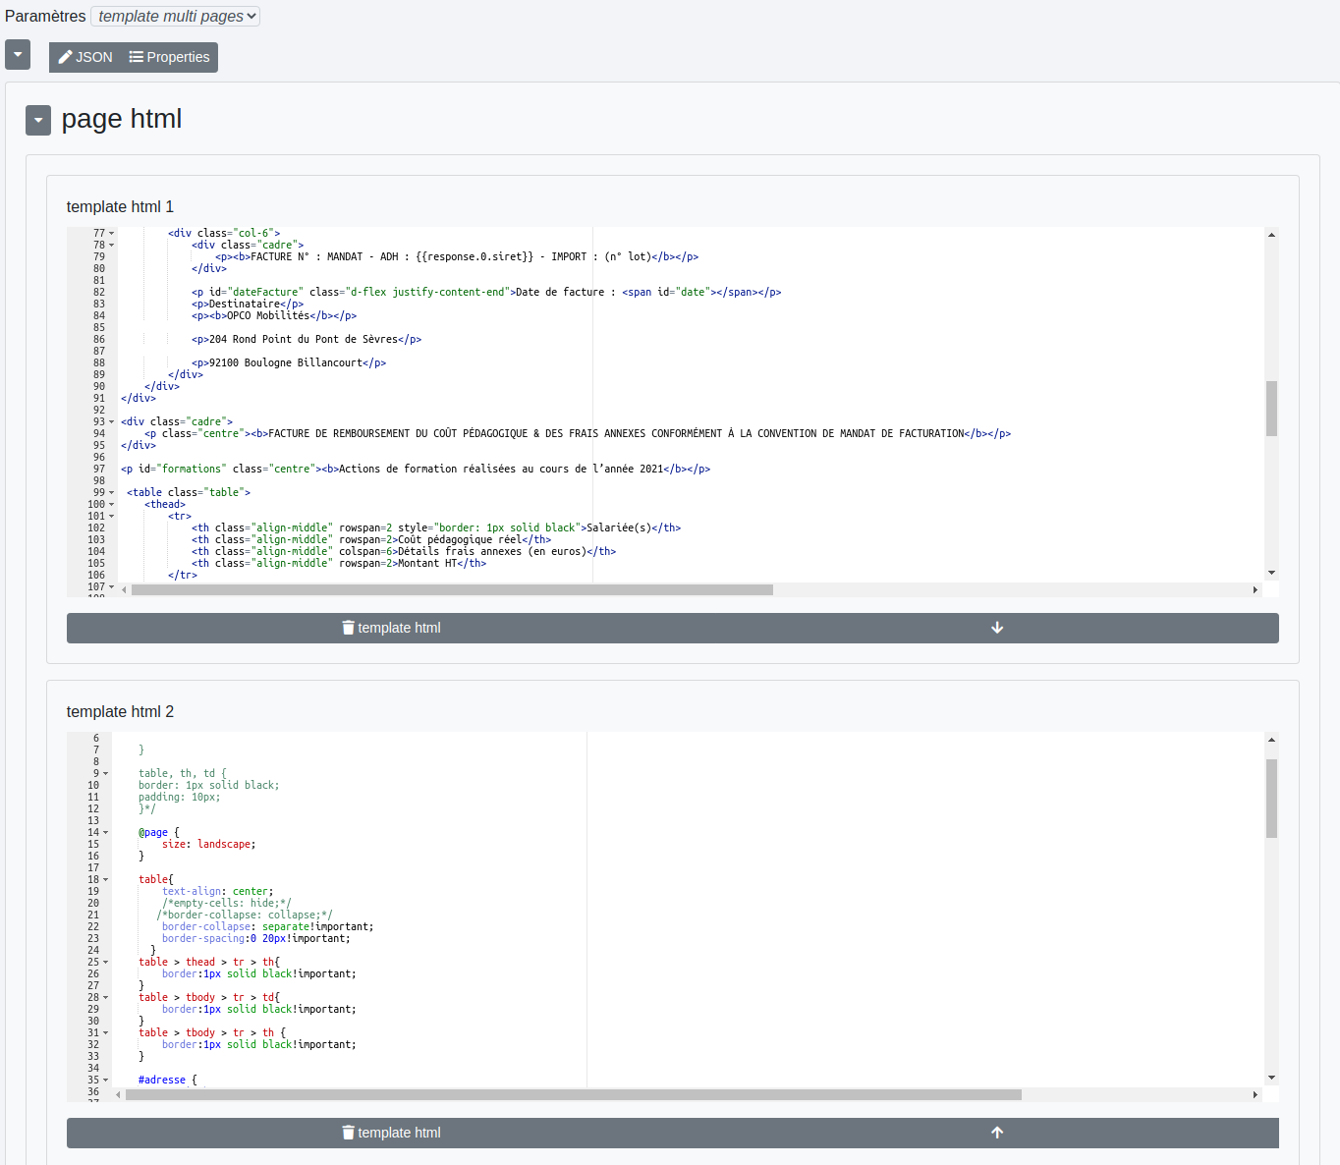This screenshot has width=1340, height=1165.
Task: Open the JSON editor with the pencil button
Action: click(x=85, y=57)
